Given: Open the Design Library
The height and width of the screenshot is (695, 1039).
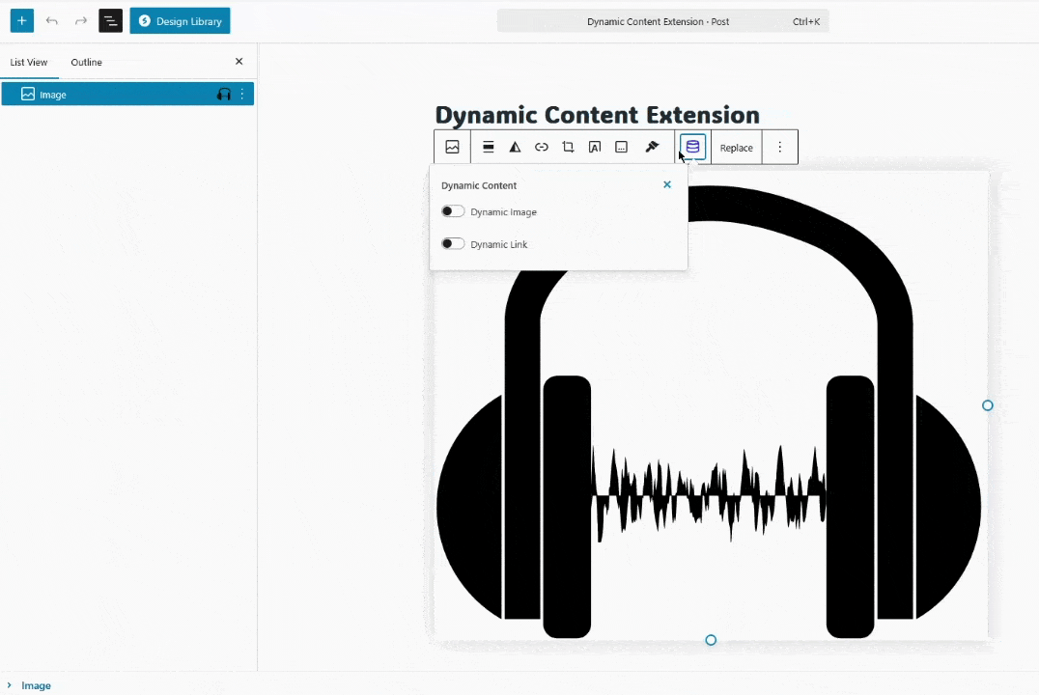Looking at the screenshot, I should [181, 20].
